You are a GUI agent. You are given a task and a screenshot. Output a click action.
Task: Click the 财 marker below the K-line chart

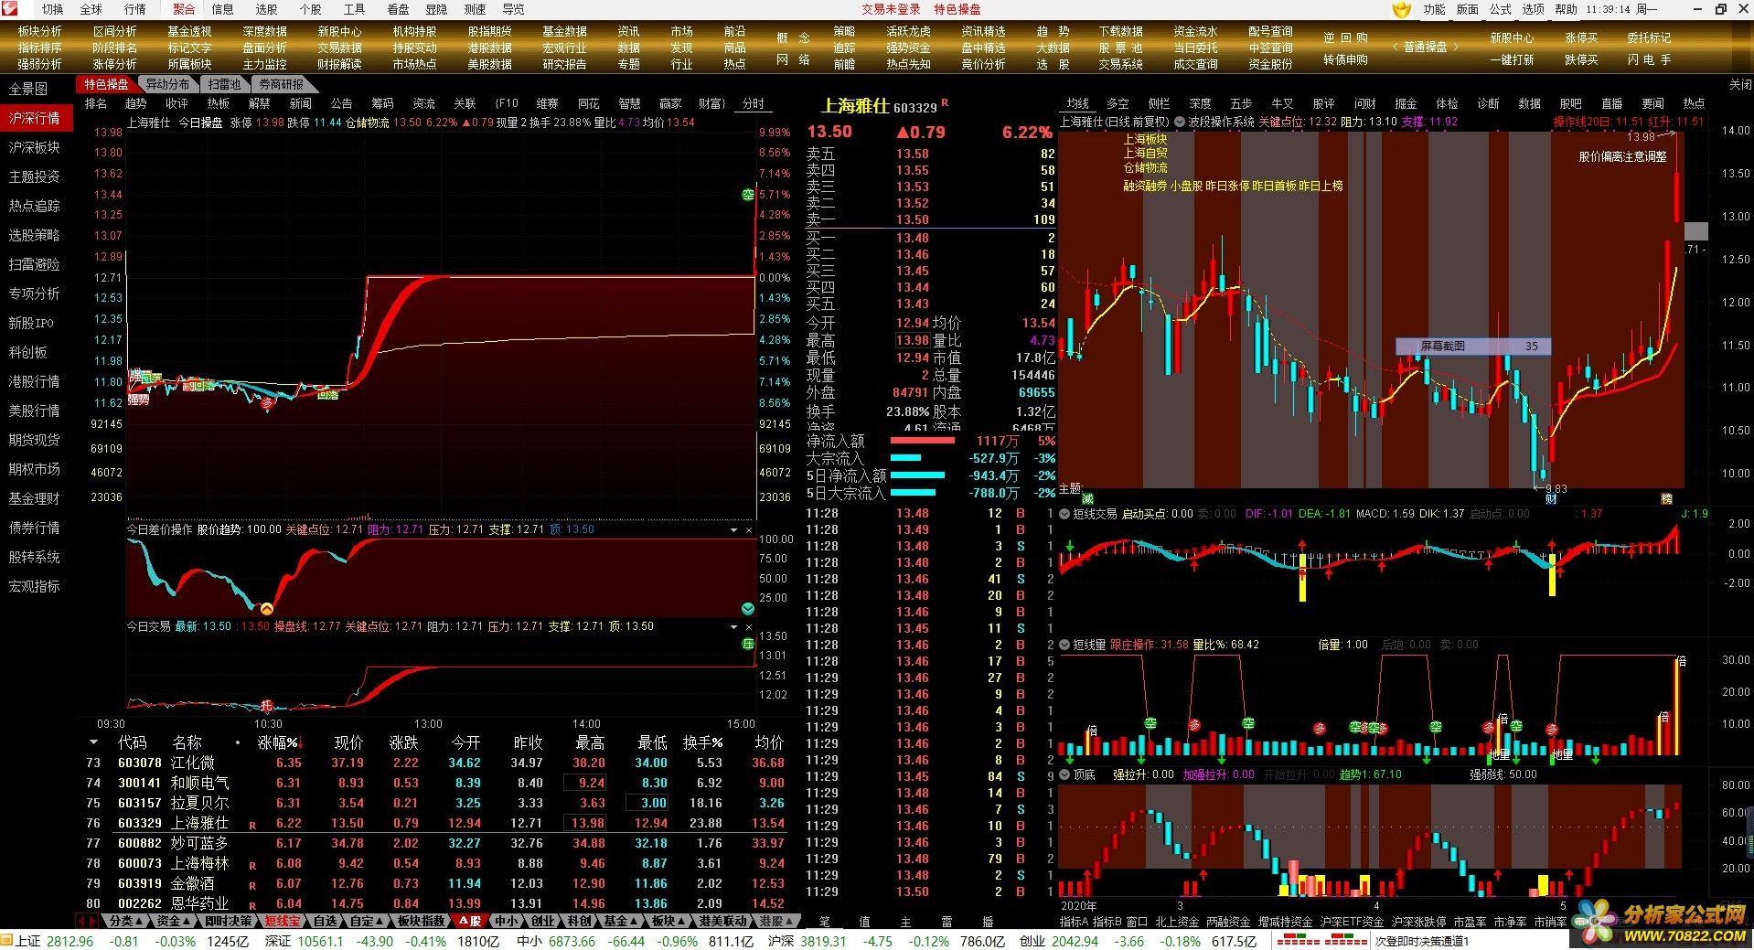(1551, 499)
